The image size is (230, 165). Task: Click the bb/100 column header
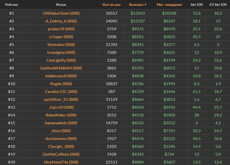[196, 5]
